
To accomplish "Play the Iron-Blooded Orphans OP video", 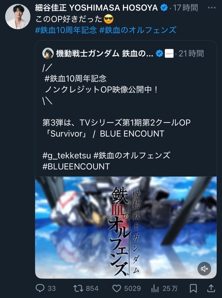I will (126, 227).
